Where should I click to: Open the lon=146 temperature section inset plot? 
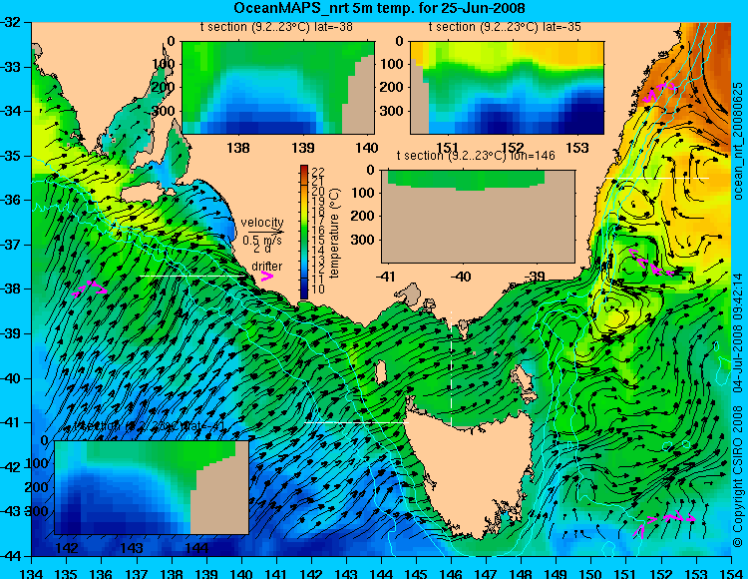[x=478, y=217]
